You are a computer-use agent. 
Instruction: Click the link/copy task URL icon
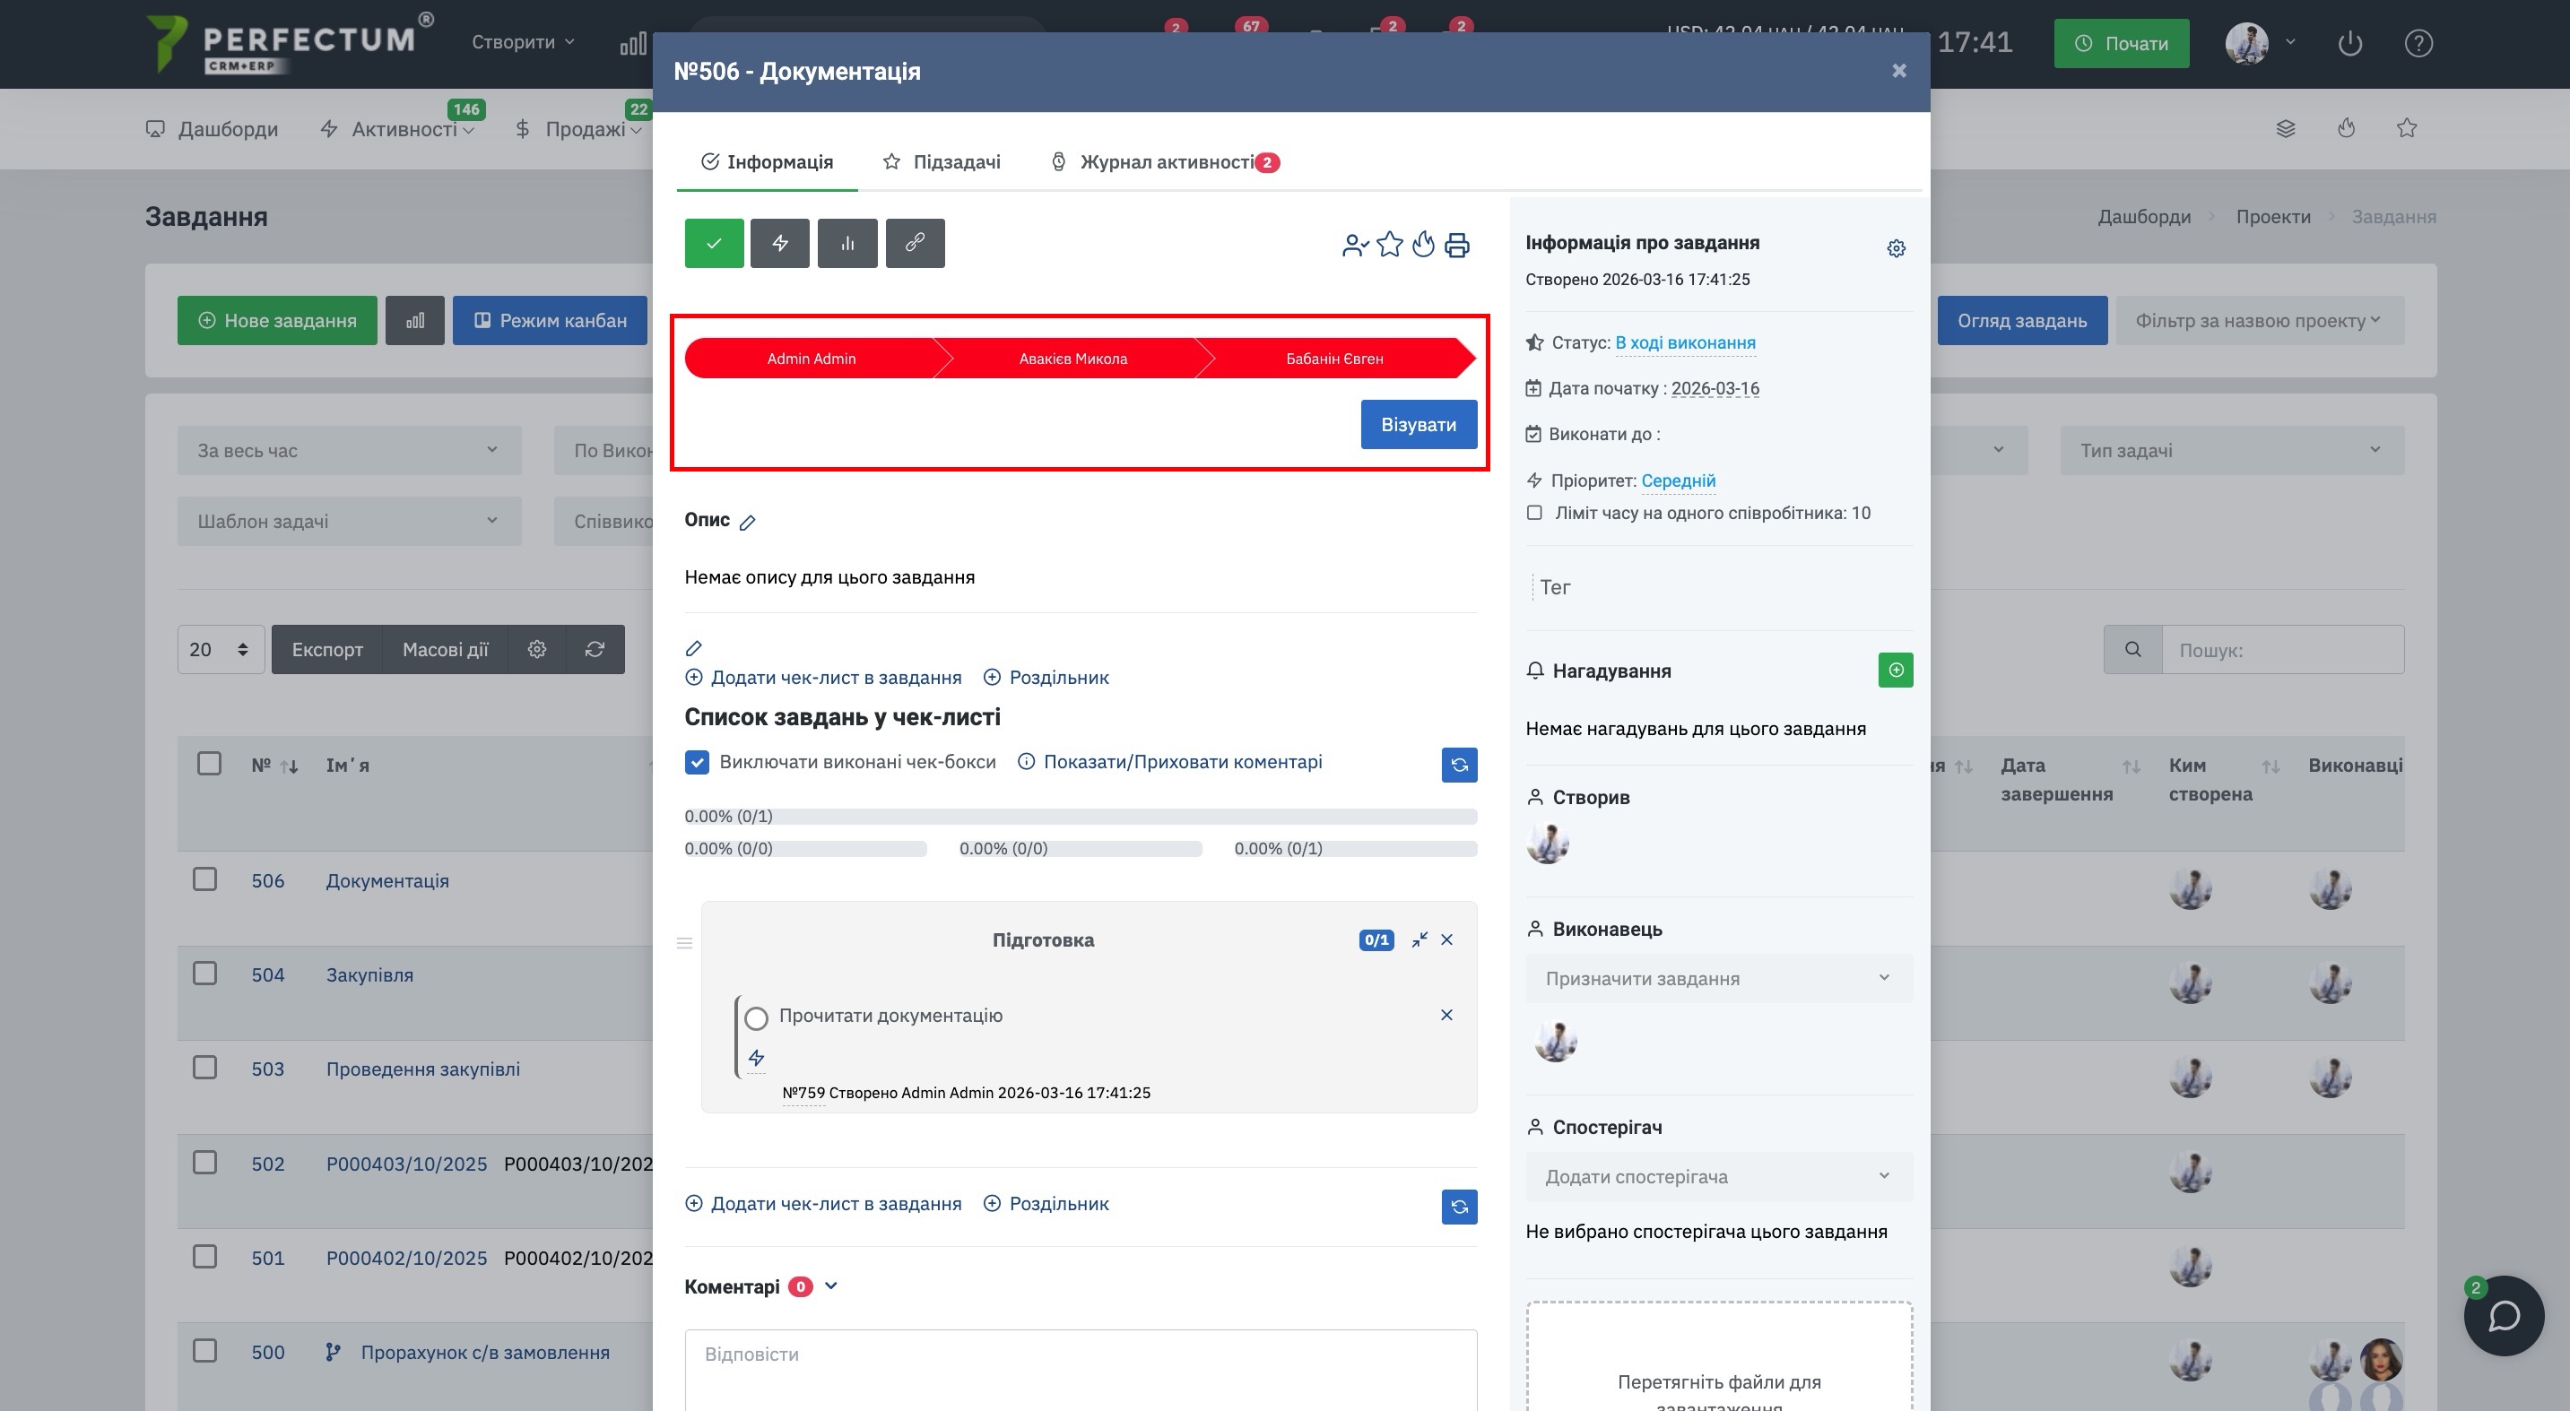(914, 243)
